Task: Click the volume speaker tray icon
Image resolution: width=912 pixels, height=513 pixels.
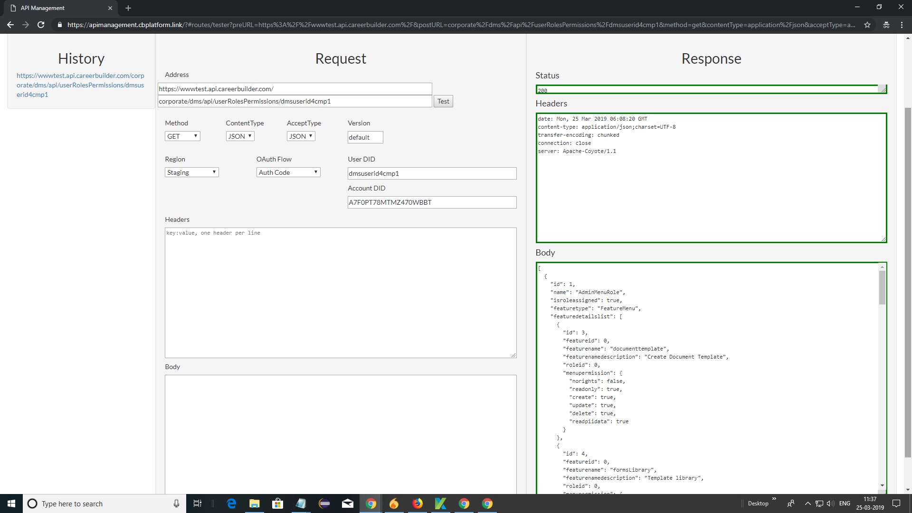Action: (x=830, y=503)
